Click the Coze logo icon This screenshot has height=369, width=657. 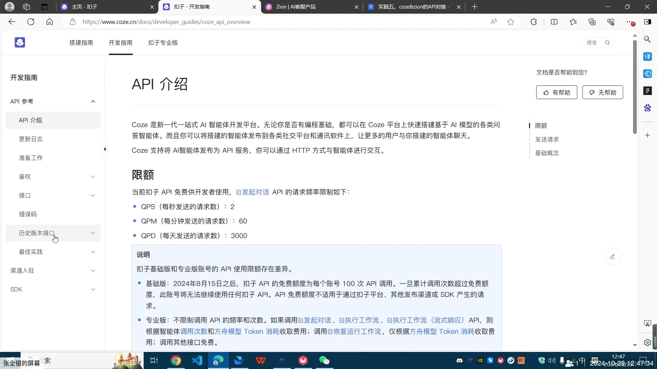(x=20, y=42)
